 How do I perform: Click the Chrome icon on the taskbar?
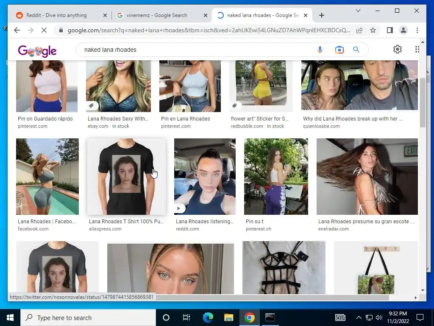(x=249, y=318)
